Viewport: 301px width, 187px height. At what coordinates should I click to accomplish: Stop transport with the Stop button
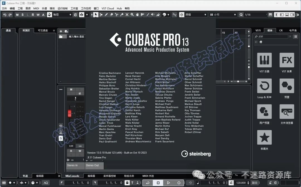click(158, 183)
